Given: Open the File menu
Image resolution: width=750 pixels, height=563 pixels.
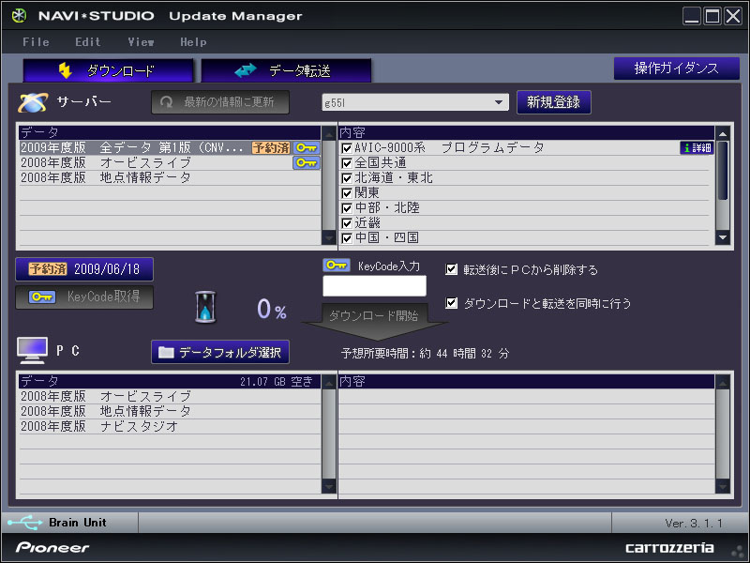Looking at the screenshot, I should 36,42.
